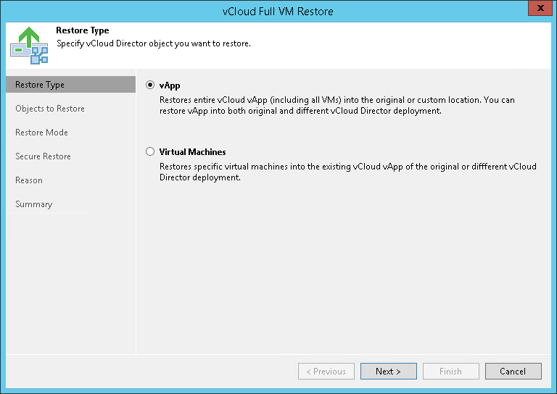Image resolution: width=557 pixels, height=394 pixels.
Task: Switch to the Restore Mode step
Action: 41,133
